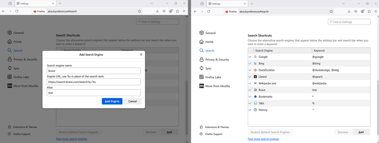This screenshot has height=143, width=379.
Task: Select the Settings tab in left window
Action: pos(36,3)
